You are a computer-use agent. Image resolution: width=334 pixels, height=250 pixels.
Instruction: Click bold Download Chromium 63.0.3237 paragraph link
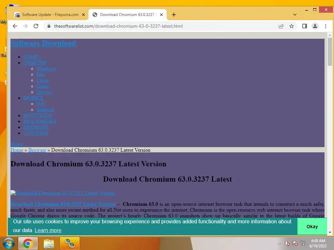point(63,204)
